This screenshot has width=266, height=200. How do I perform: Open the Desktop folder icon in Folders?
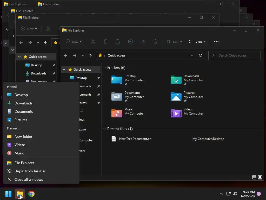pyautogui.click(x=117, y=80)
